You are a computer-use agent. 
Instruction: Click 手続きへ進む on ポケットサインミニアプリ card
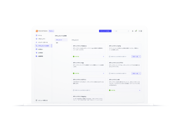point(136,73)
